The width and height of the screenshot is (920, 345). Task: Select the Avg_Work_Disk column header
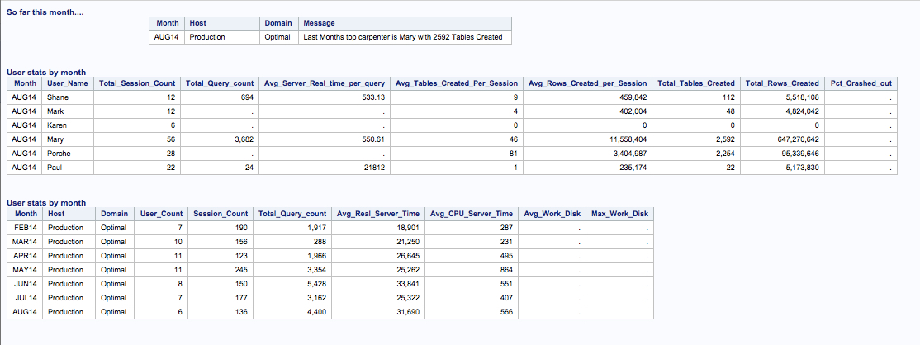tap(552, 214)
